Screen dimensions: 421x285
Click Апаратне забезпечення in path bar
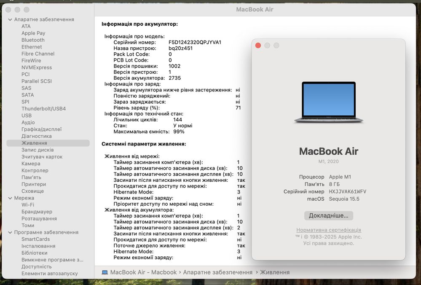pyautogui.click(x=218, y=272)
